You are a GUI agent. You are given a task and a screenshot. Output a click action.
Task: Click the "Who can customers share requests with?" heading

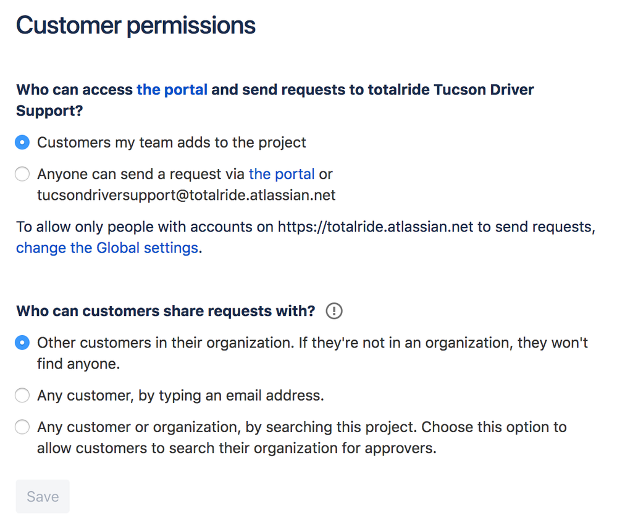[x=166, y=311]
